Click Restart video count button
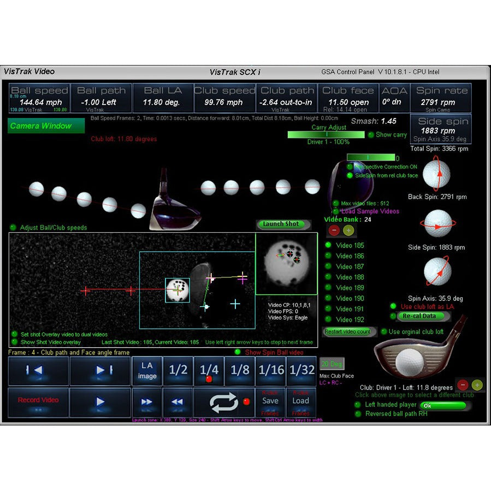The width and height of the screenshot is (491, 491). (x=348, y=332)
